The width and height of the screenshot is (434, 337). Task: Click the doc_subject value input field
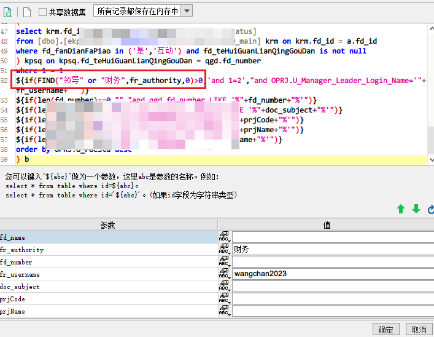(x=333, y=286)
